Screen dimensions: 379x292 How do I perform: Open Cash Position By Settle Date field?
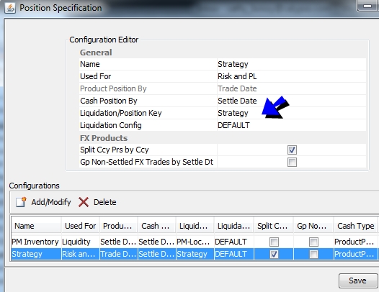(292, 101)
